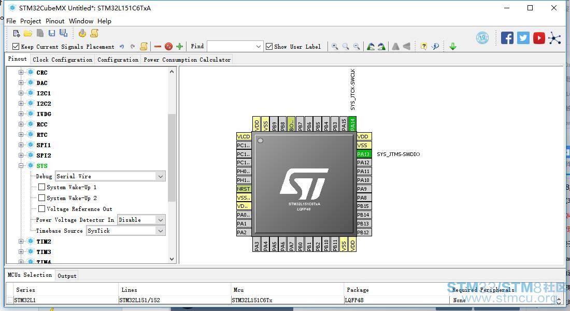
Task: Switch to the Configuration tab
Action: (x=118, y=60)
